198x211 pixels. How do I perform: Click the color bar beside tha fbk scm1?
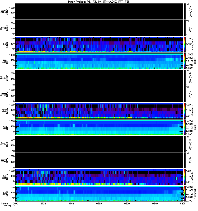pos(185,61)
